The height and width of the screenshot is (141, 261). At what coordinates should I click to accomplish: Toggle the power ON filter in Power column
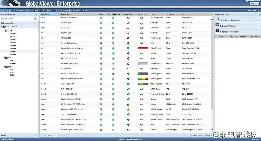(118, 14)
